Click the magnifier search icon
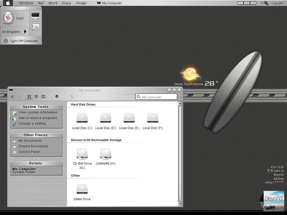The width and height of the screenshot is (287, 215). [x=138, y=97]
